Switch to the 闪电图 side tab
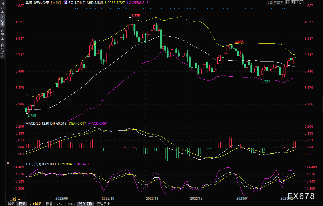The width and height of the screenshot is (323, 206). click(3, 34)
